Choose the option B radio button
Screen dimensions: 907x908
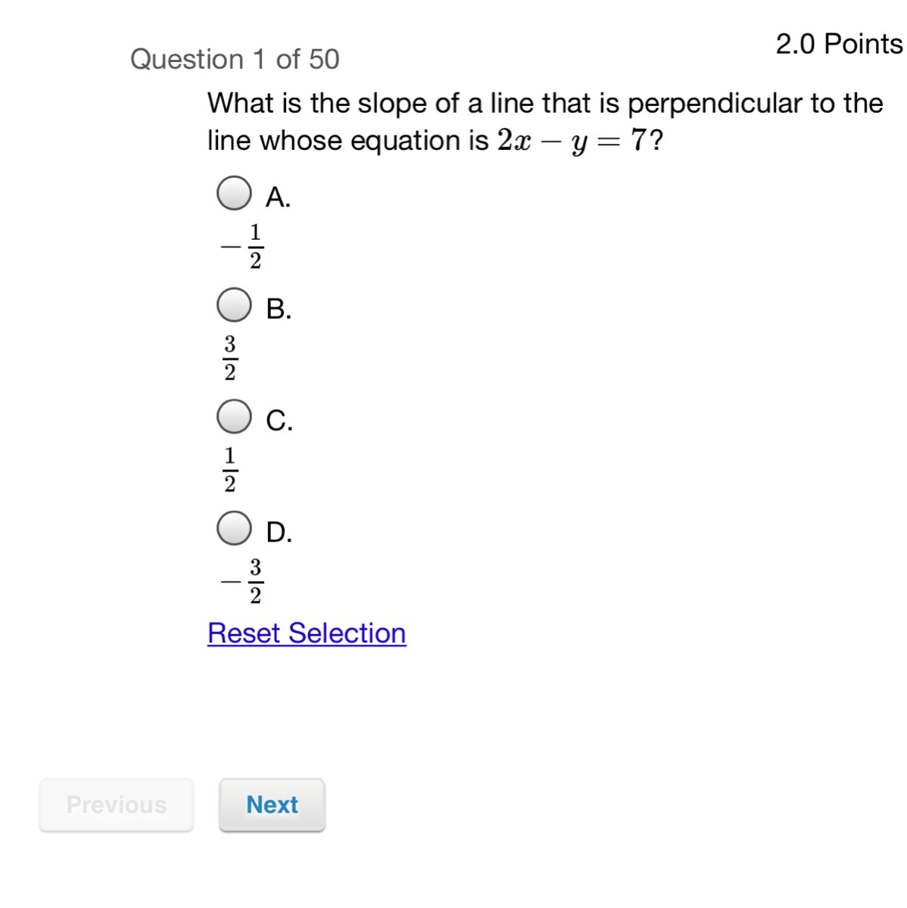234,305
